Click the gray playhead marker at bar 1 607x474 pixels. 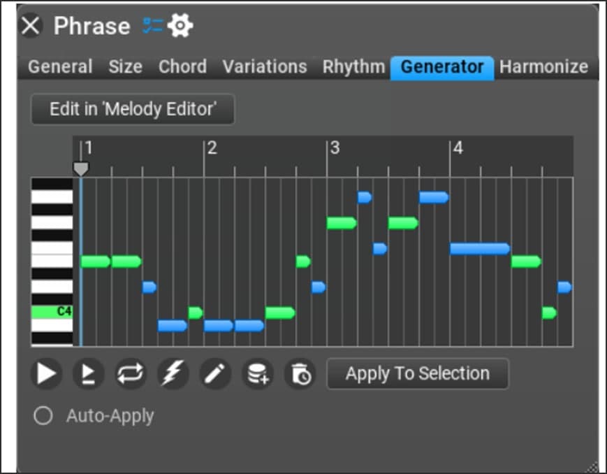click(81, 168)
